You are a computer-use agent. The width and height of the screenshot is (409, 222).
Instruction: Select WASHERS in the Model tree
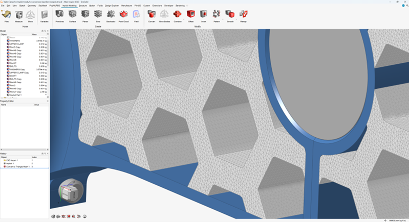[15, 41]
